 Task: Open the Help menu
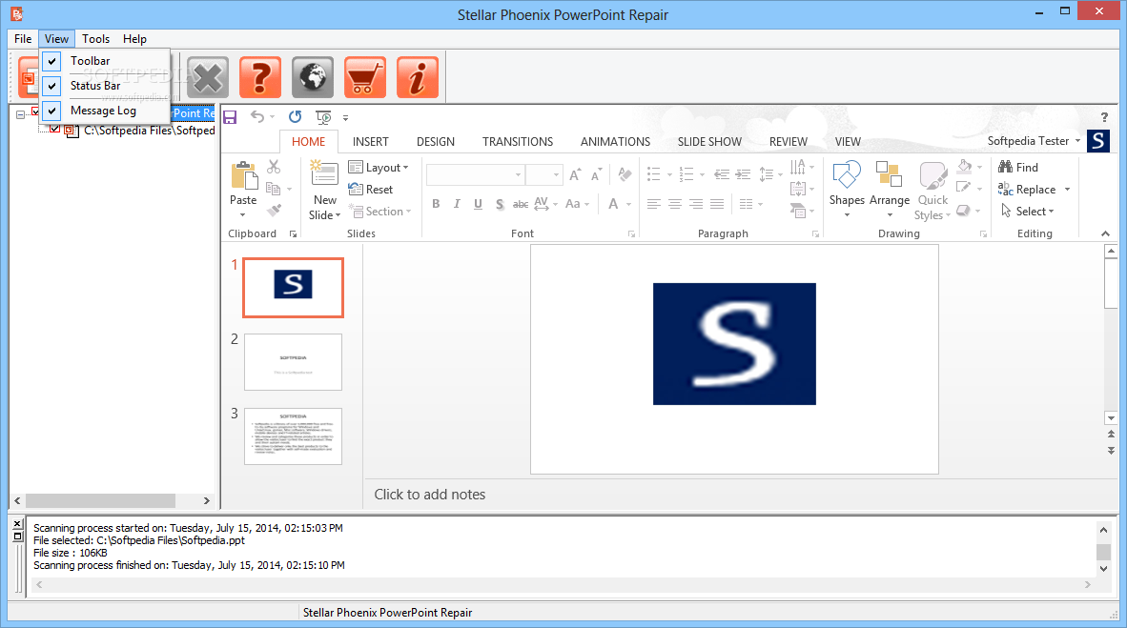[134, 39]
